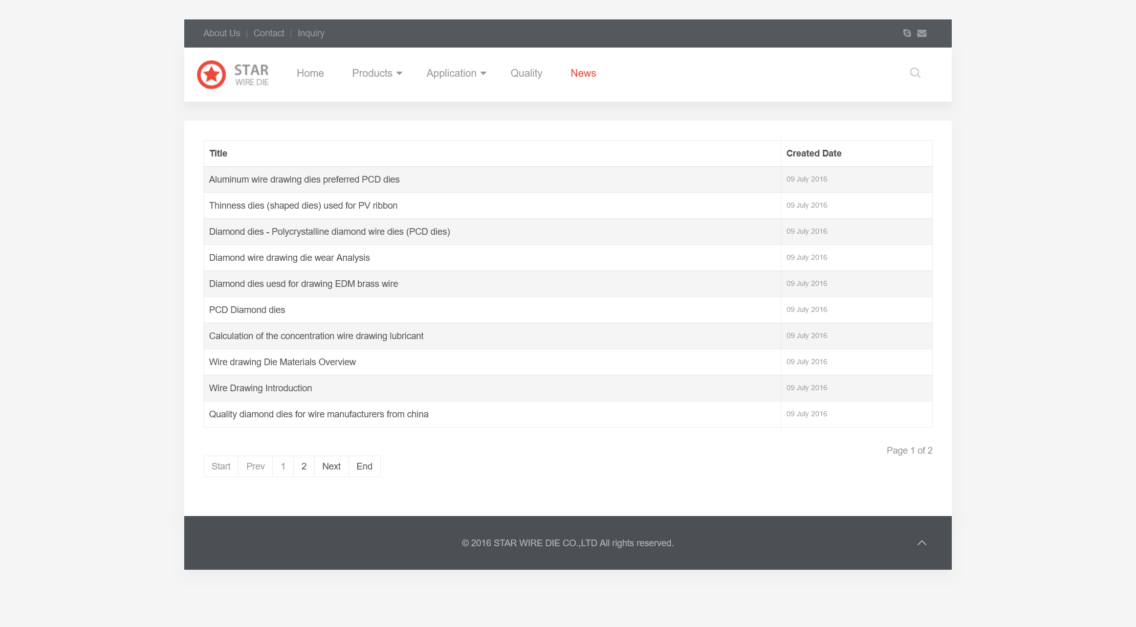Click the Contact header link
Viewport: 1136px width, 627px height.
click(x=269, y=33)
